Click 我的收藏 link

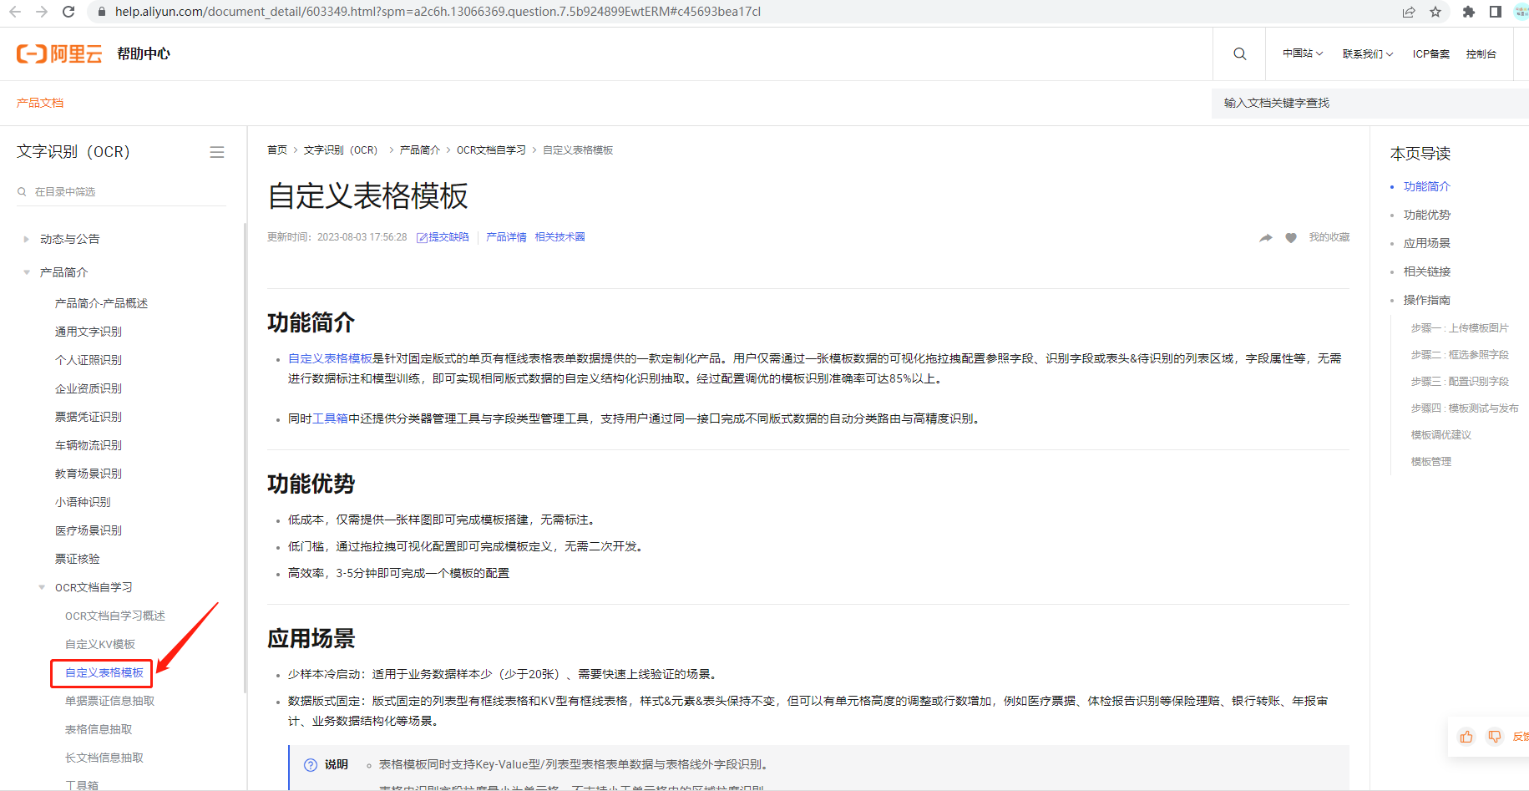pos(1329,237)
